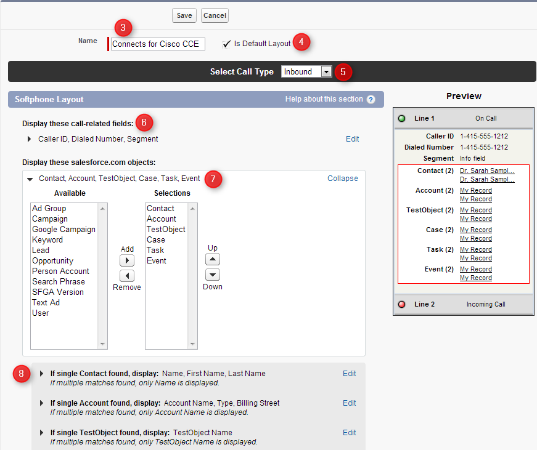Select Campaign in Available list
This screenshot has height=450, width=537.
[x=50, y=219]
